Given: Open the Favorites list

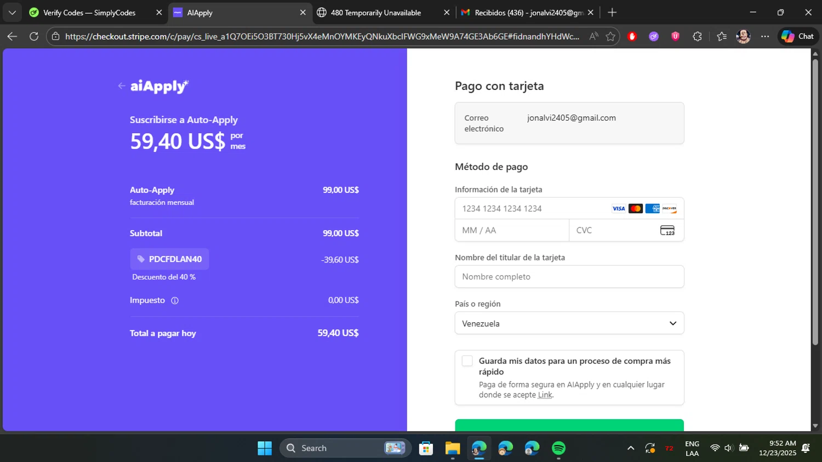Looking at the screenshot, I should pos(722,36).
